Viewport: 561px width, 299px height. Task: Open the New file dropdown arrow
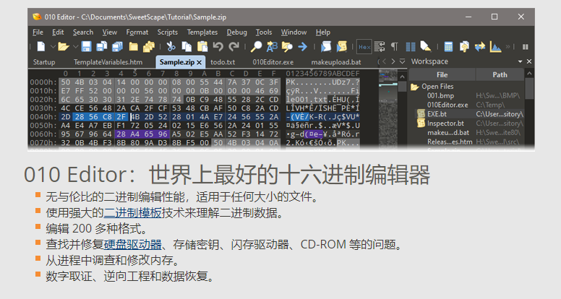(53, 47)
